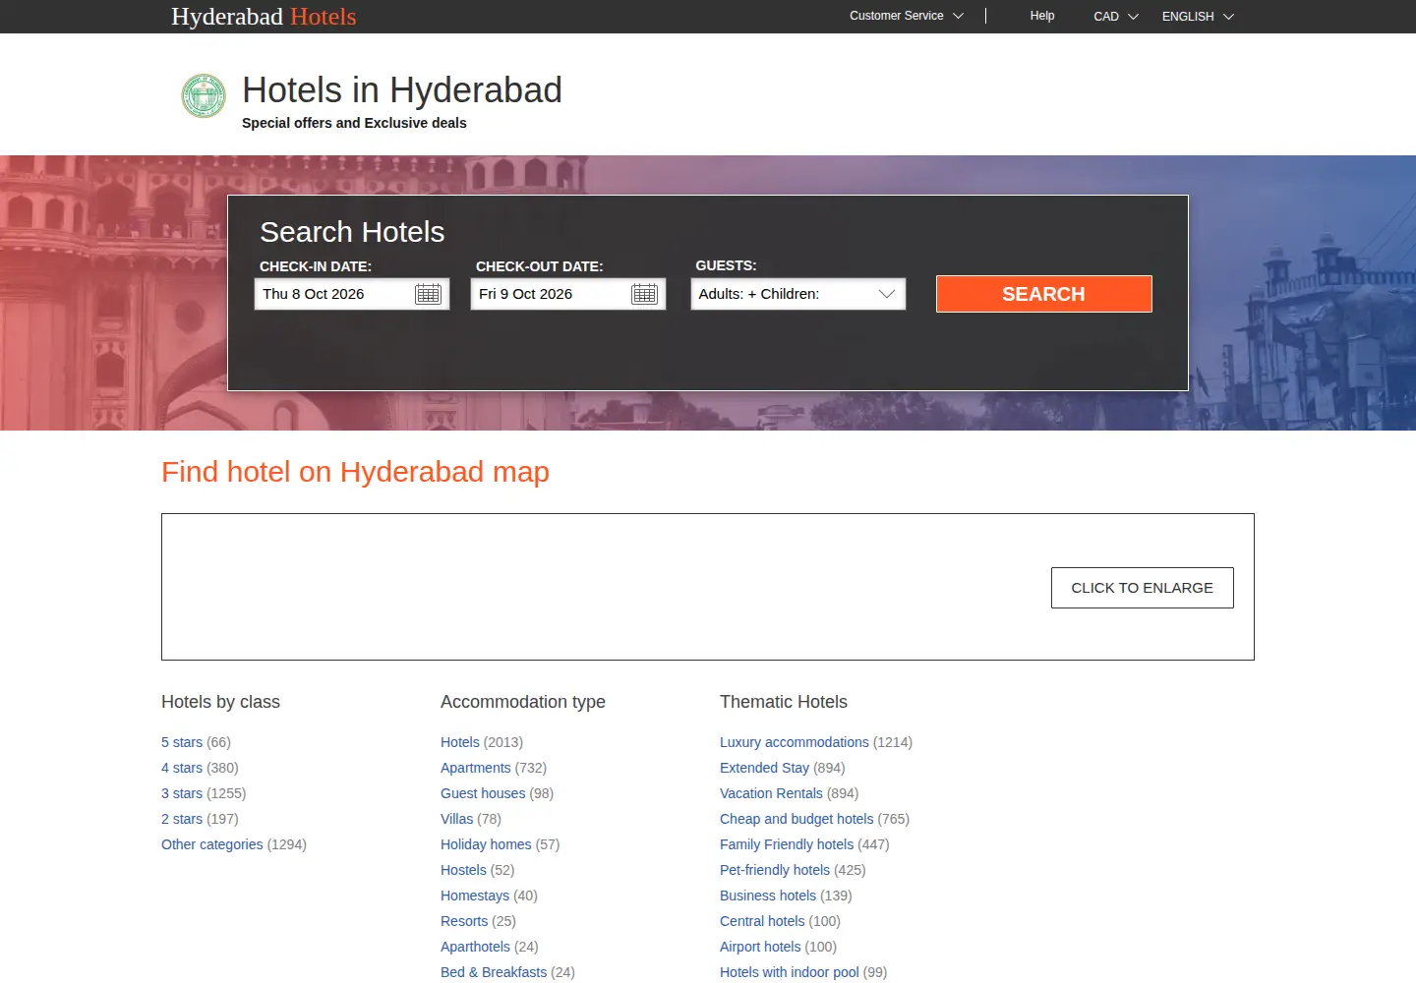Open Luxury accommodations link
The height and width of the screenshot is (983, 1416).
coord(795,742)
